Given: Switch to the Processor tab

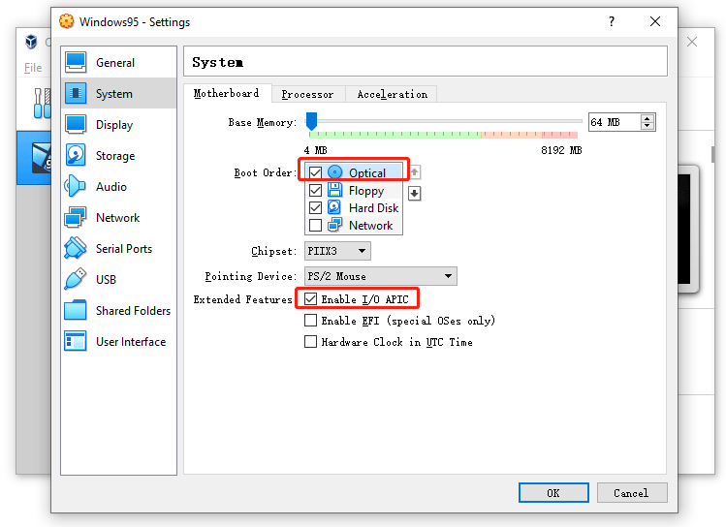Looking at the screenshot, I should click(308, 94).
